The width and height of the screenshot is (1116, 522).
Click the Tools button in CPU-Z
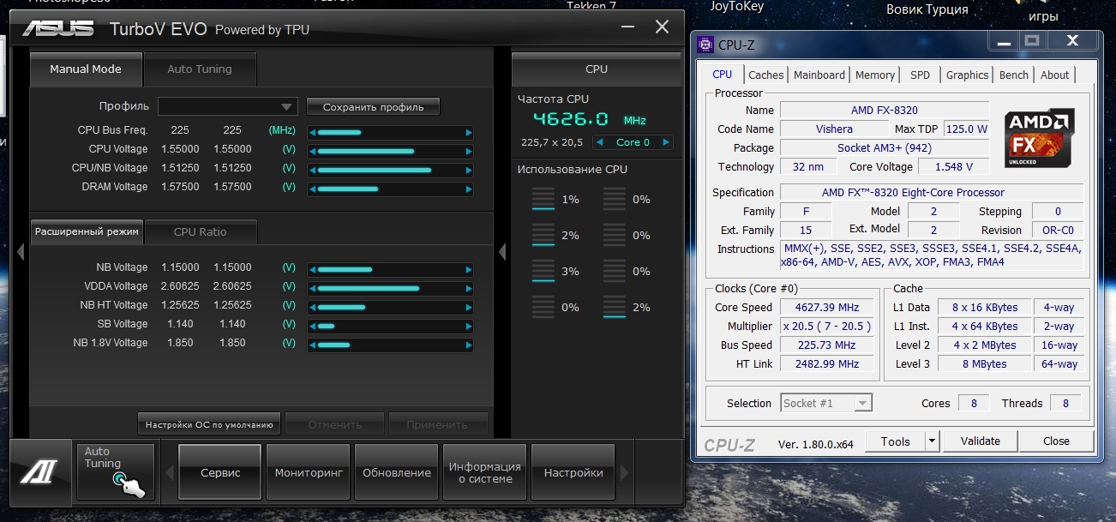coord(895,441)
